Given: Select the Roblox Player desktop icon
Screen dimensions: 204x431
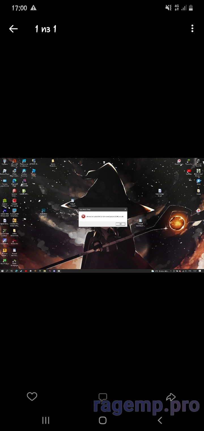Looking at the screenshot, I should coord(5,172).
